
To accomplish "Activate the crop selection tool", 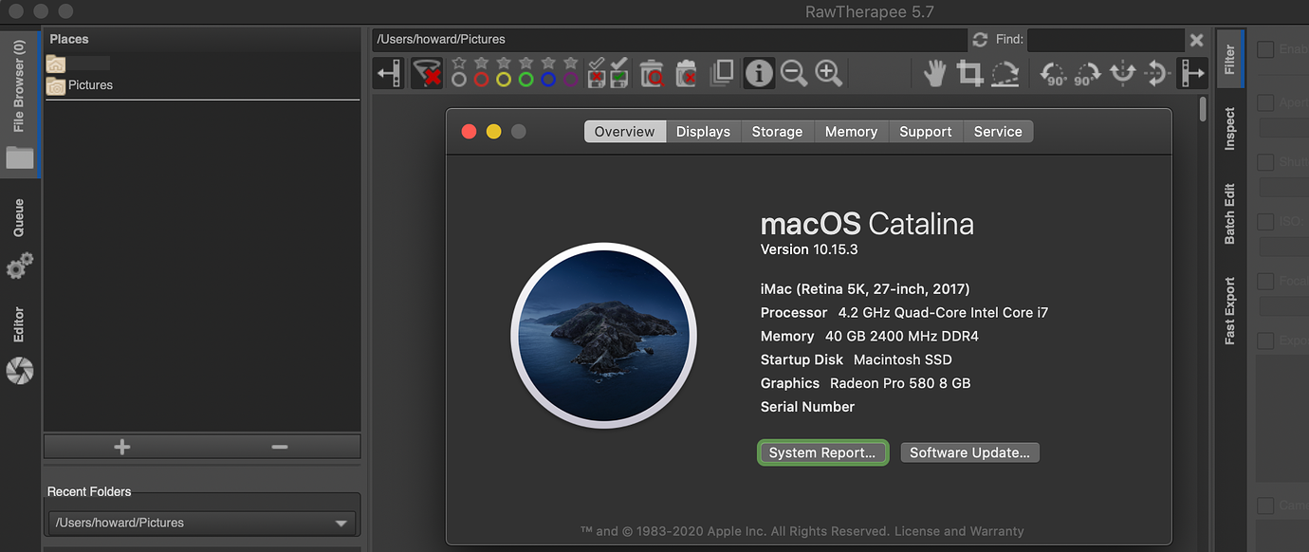I will pyautogui.click(x=969, y=73).
